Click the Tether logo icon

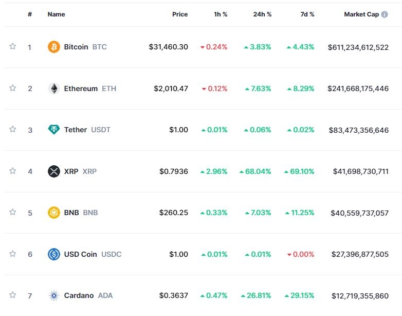coord(54,130)
